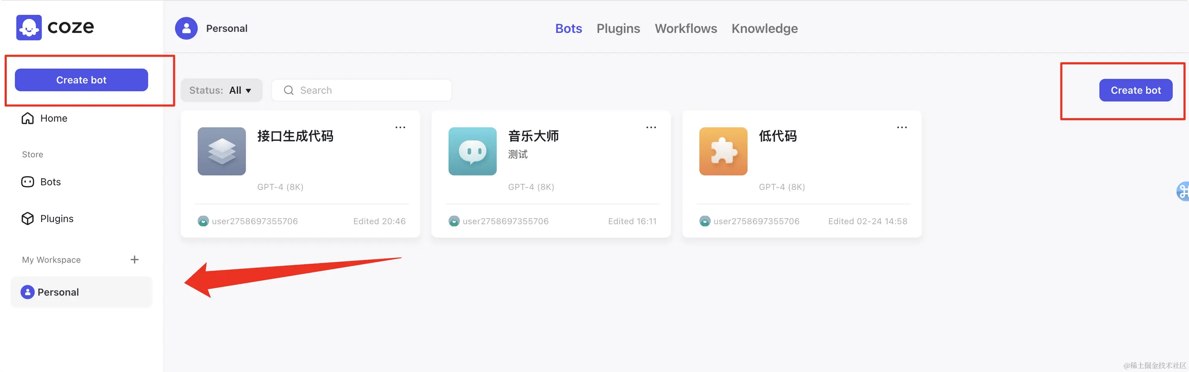Click the Edited 02-24 14:58 timestamp
Screen dimensions: 1189x372
coord(867,221)
